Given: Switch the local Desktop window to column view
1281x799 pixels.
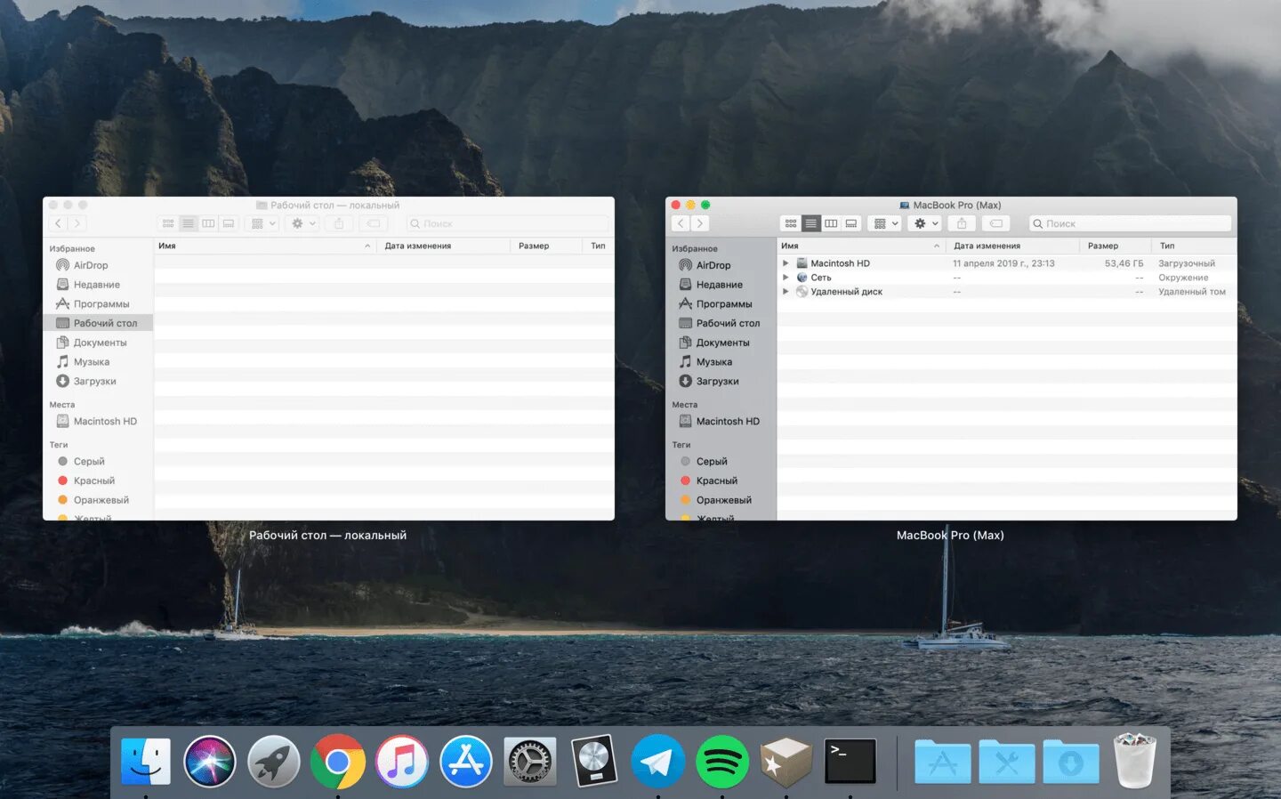Looking at the screenshot, I should 208,223.
